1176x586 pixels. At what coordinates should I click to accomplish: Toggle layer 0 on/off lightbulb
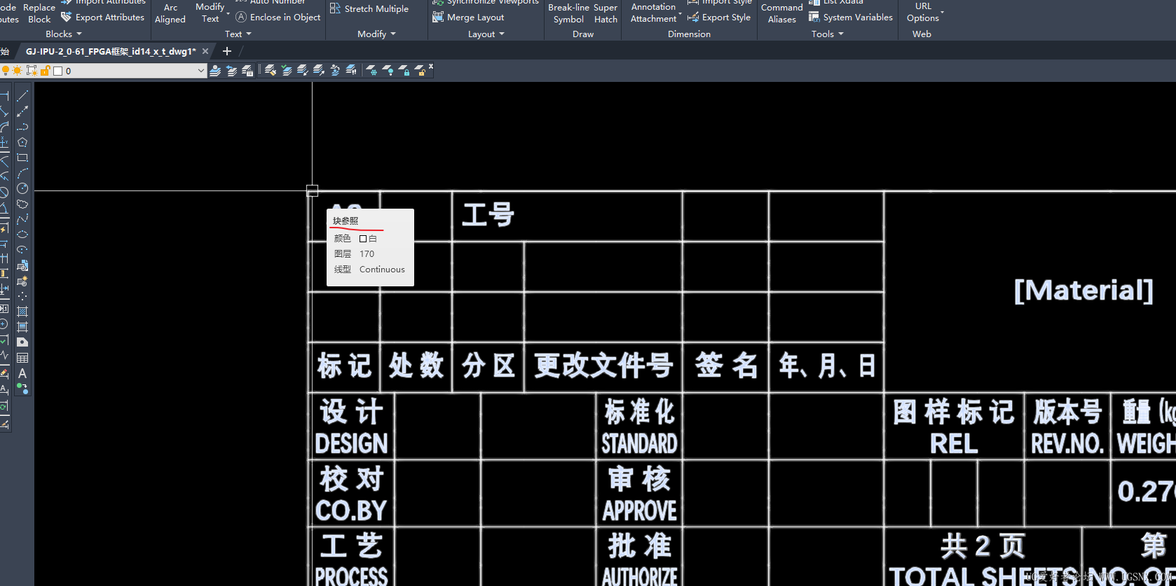(x=6, y=71)
